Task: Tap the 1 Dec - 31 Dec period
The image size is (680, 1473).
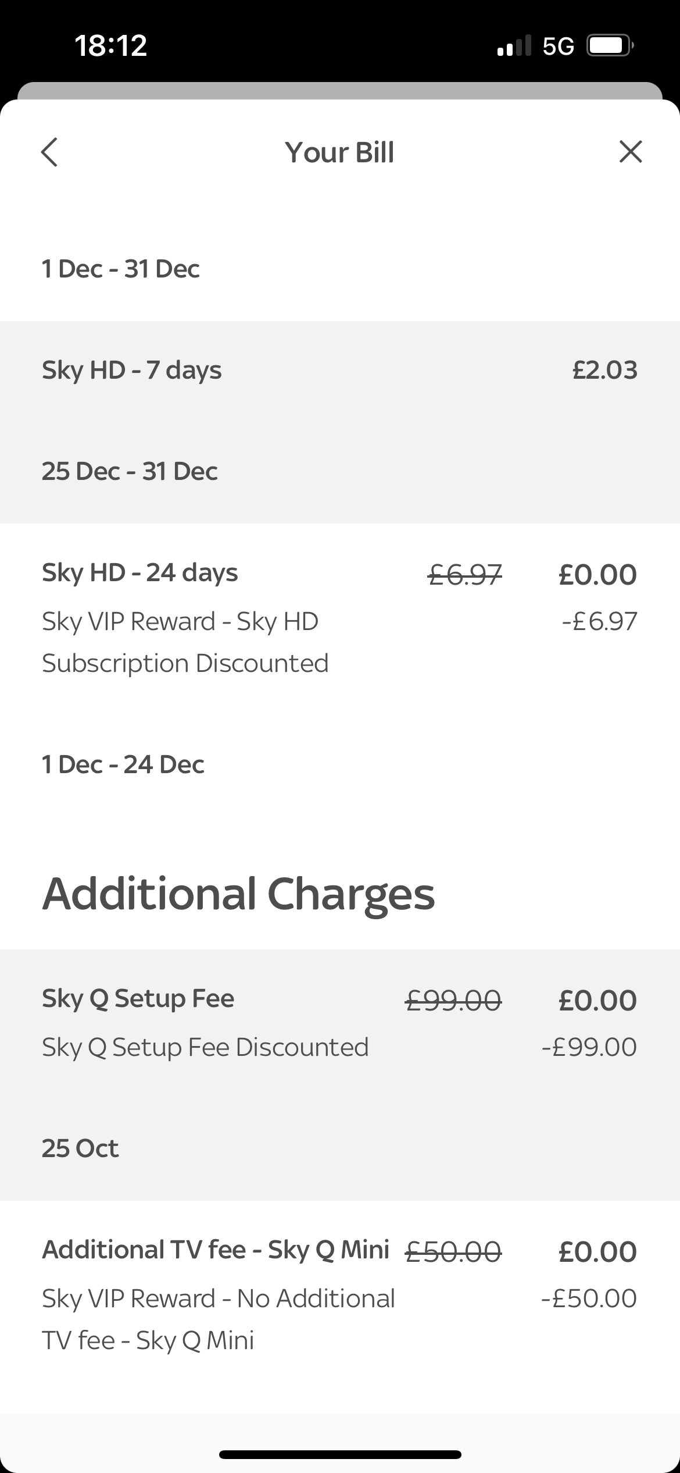Action: [121, 269]
